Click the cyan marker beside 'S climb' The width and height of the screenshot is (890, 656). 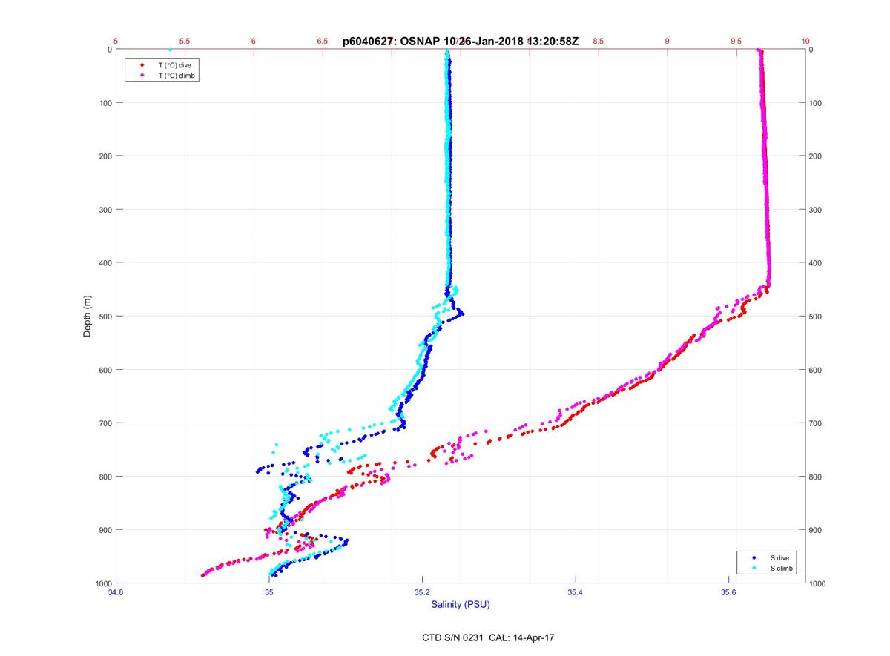click(x=754, y=568)
